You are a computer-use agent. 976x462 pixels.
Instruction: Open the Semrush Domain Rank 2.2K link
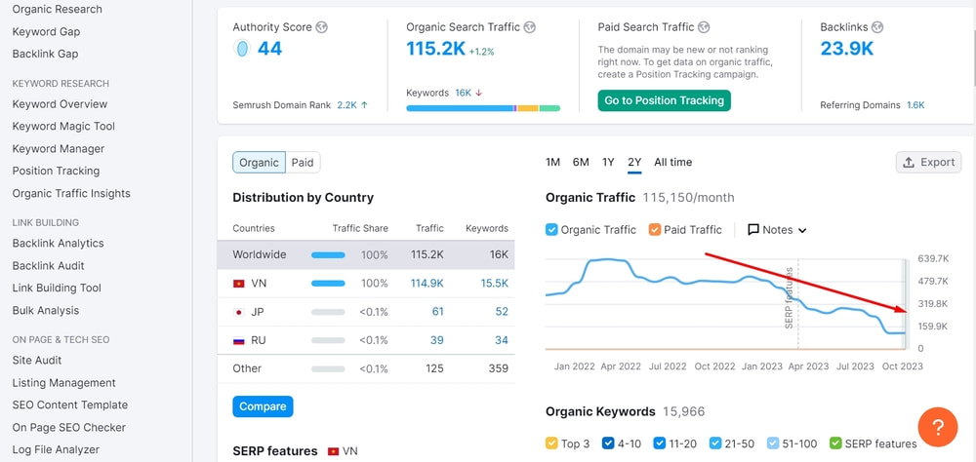pos(346,105)
